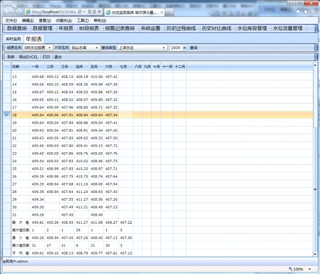Switch to the 实时监测 tab
This screenshot has width=320, height=274.
click(13, 39)
